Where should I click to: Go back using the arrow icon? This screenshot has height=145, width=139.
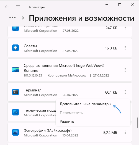pyautogui.click(x=7, y=7)
